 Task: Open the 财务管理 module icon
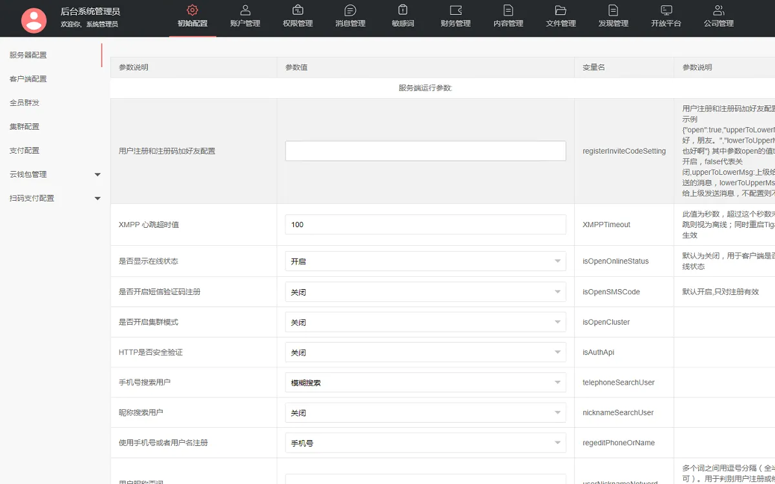(x=455, y=12)
